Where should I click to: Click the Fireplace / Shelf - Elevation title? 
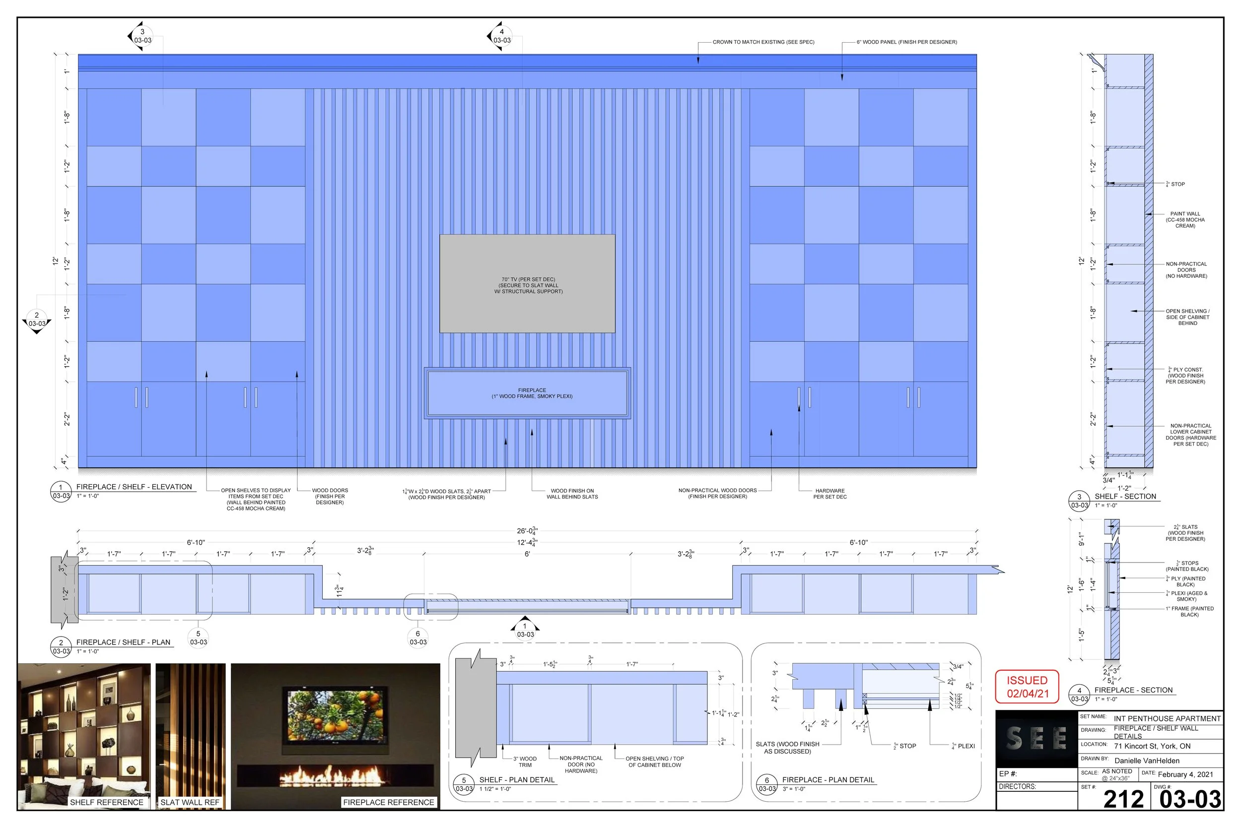(x=134, y=487)
